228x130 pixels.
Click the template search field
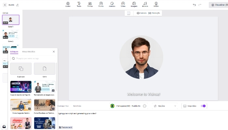[33, 58]
